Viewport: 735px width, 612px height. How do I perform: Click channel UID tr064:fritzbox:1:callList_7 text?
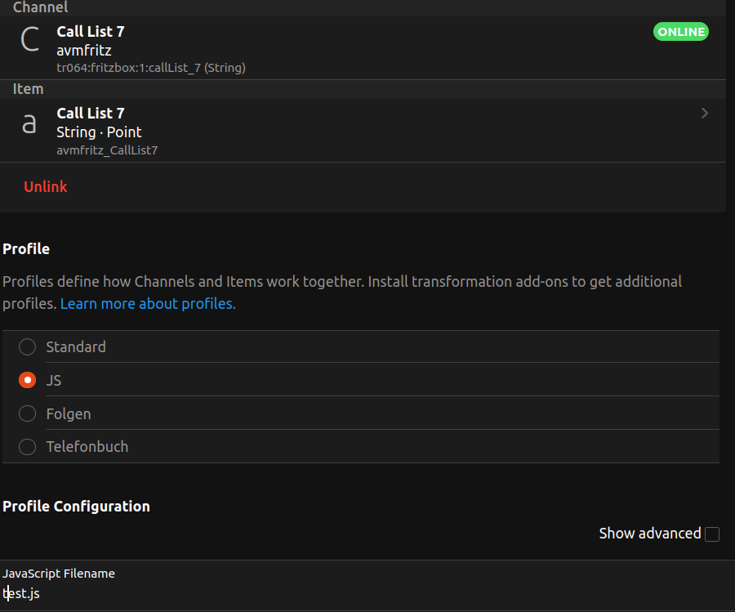pyautogui.click(x=151, y=68)
